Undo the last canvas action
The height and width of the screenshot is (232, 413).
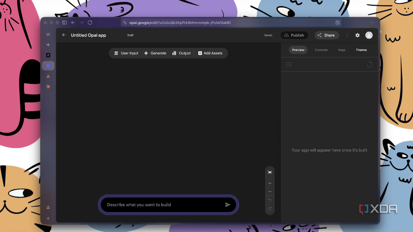coord(270,200)
